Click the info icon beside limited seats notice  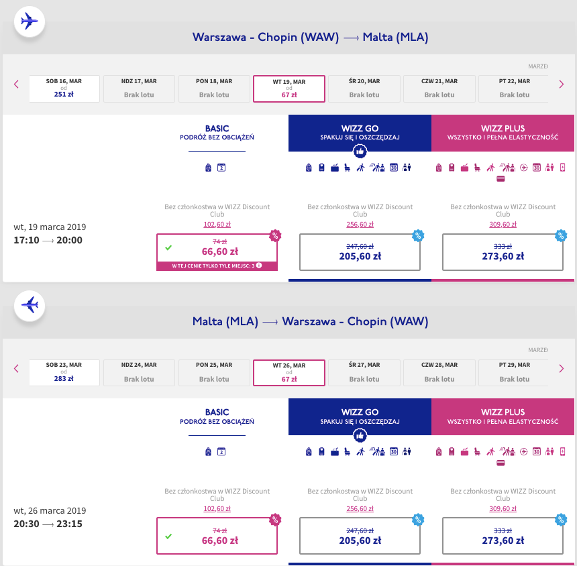click(259, 265)
